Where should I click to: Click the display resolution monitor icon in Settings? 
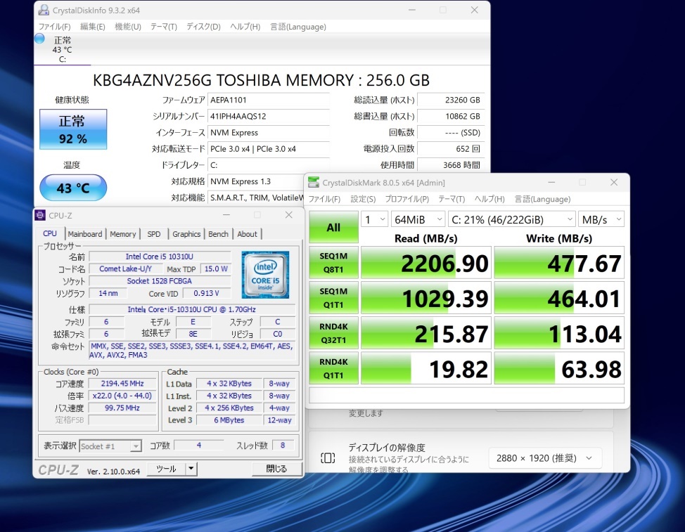[328, 458]
